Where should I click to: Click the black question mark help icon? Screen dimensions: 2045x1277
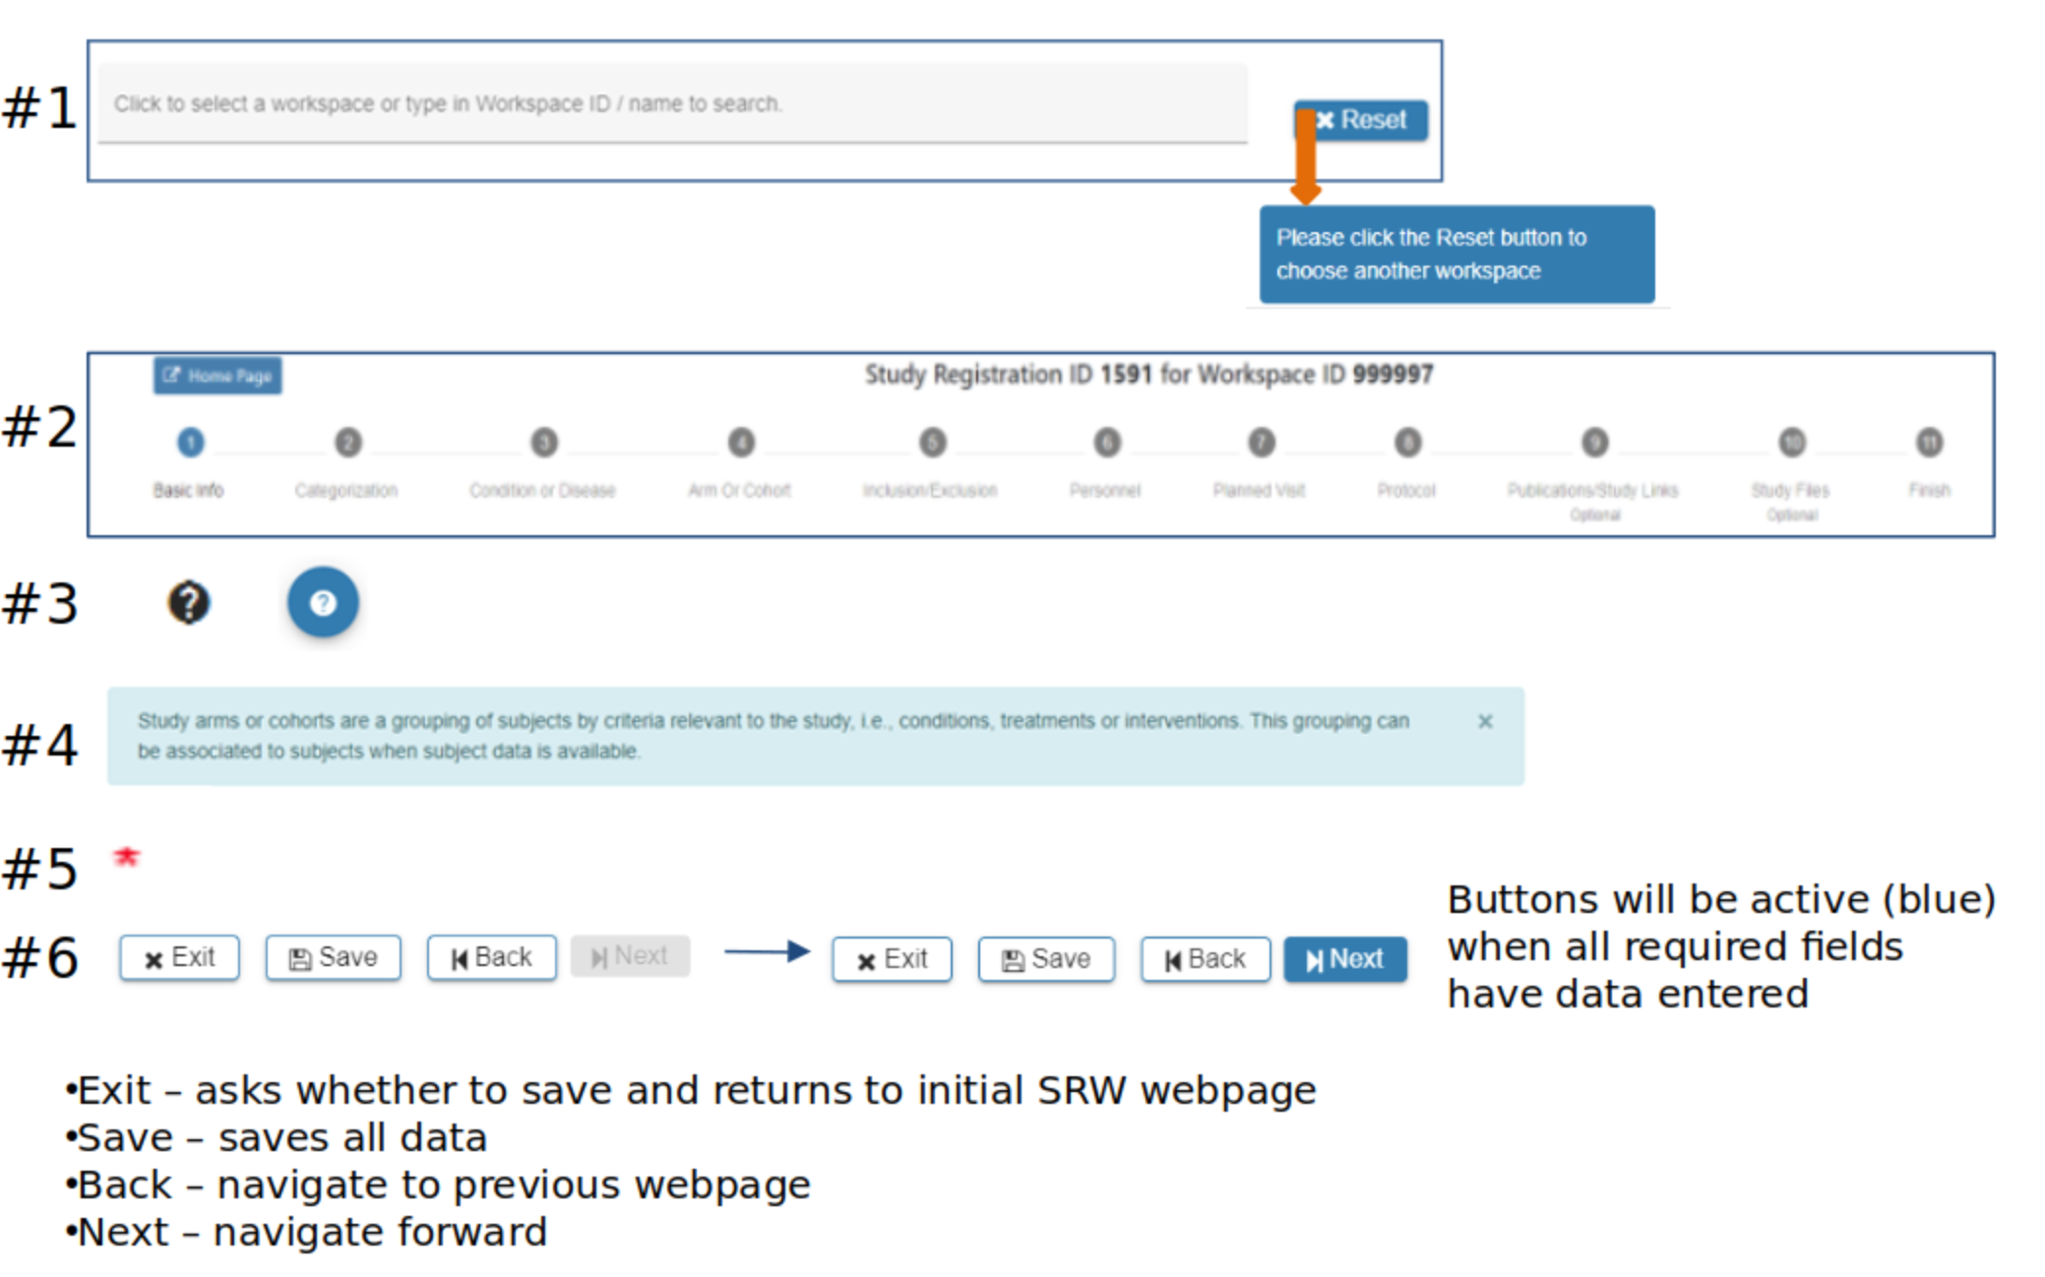[188, 602]
